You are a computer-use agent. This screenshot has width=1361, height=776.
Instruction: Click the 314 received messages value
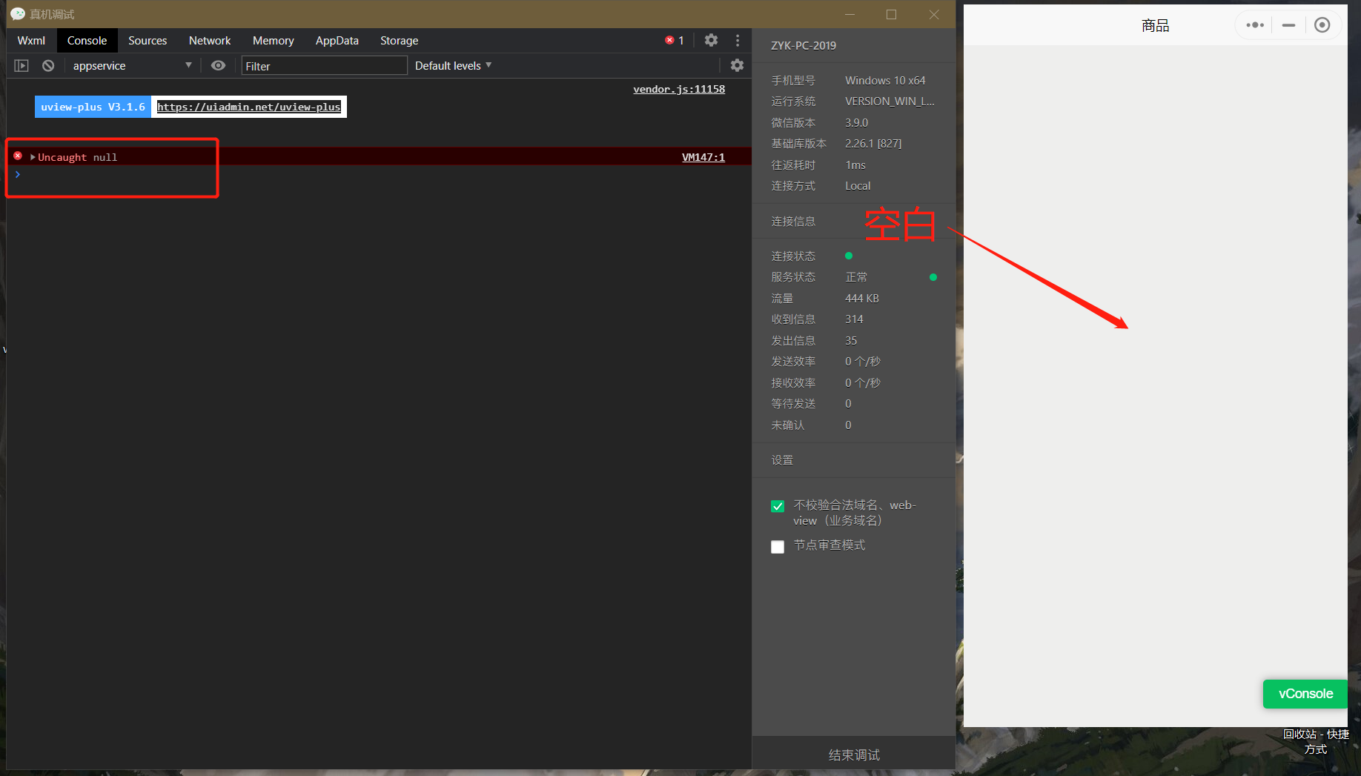(854, 319)
